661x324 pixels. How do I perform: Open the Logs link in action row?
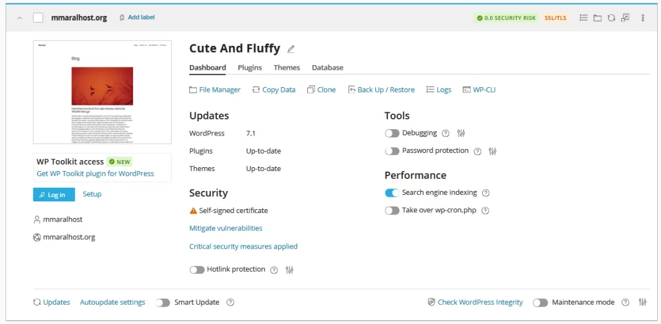click(438, 90)
